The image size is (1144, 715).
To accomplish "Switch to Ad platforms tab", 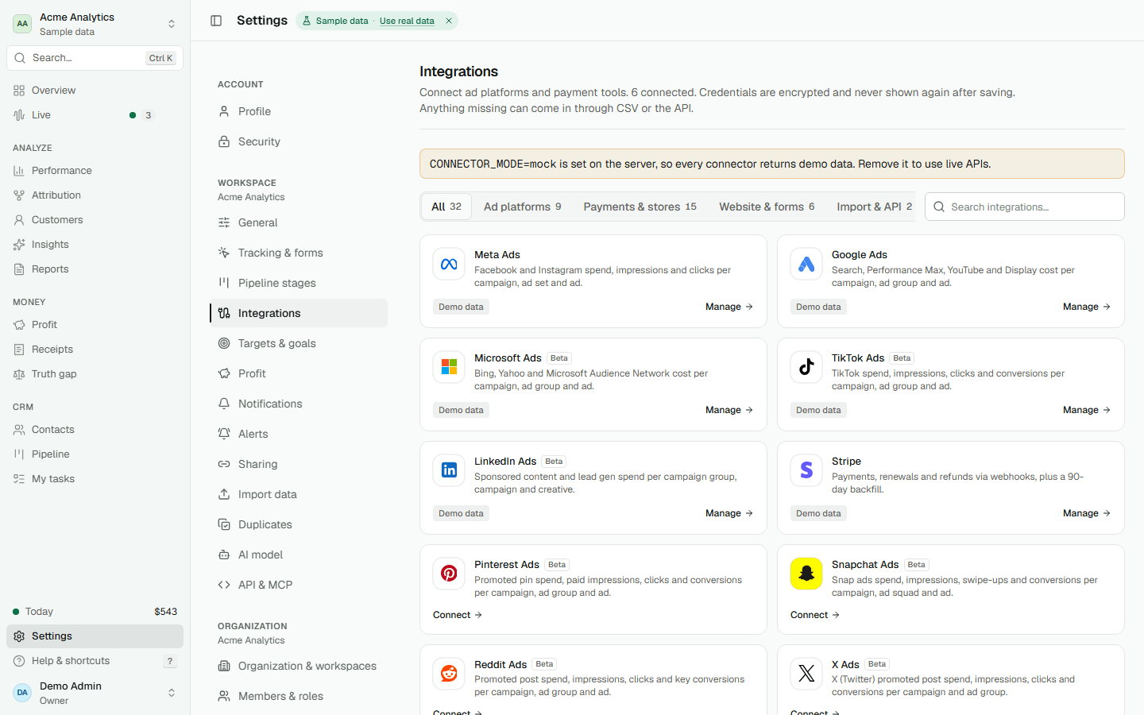I will (522, 207).
